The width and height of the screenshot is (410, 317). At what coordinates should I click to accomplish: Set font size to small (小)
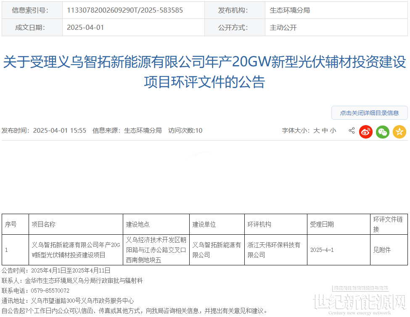click(x=333, y=131)
